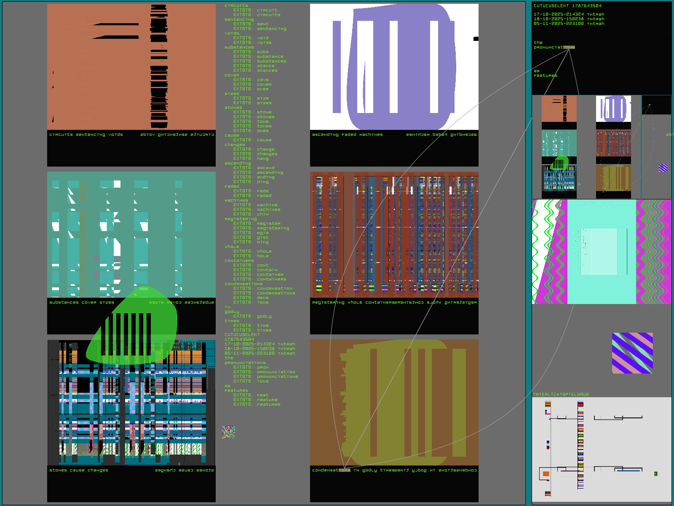Click the miniature blue striped square icon

coord(663,168)
